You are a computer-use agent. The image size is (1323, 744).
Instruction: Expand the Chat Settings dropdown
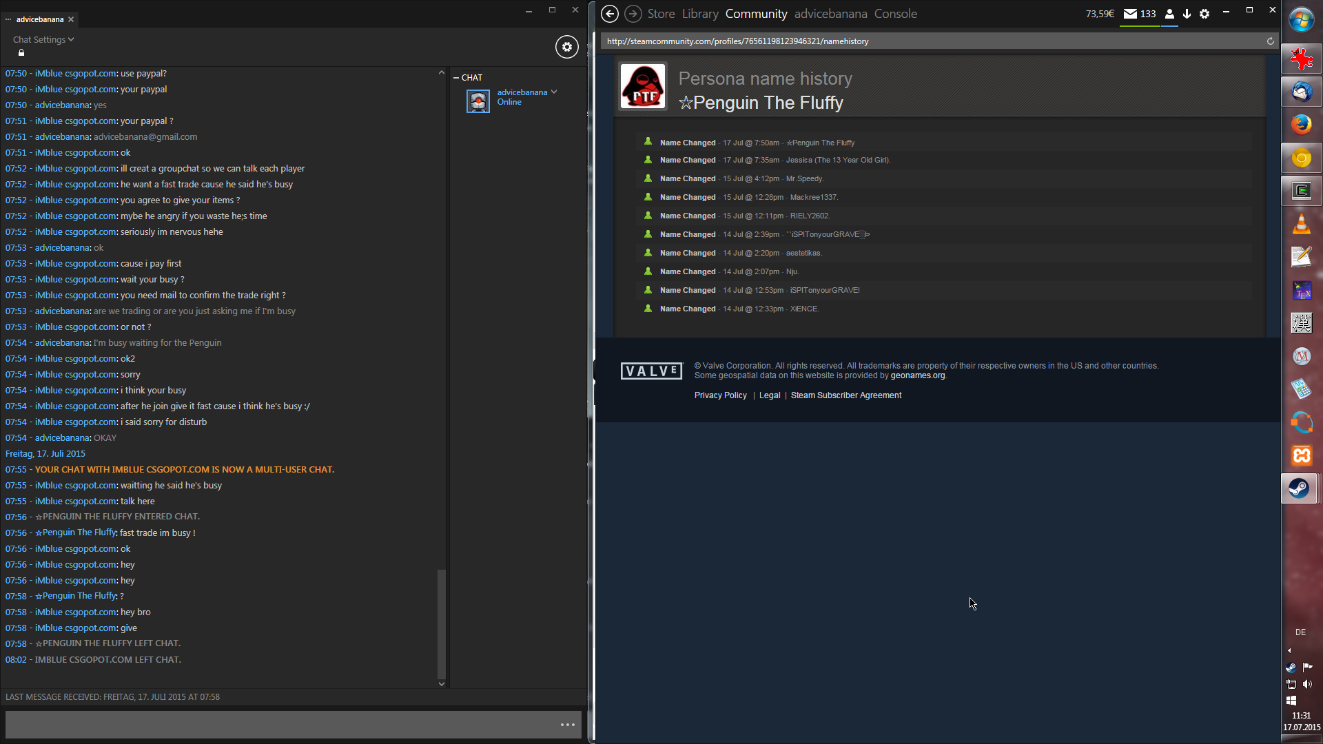coord(43,39)
